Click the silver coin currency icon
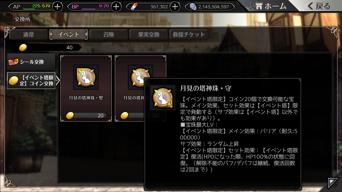The height and width of the screenshot is (192, 342). [x=193, y=7]
